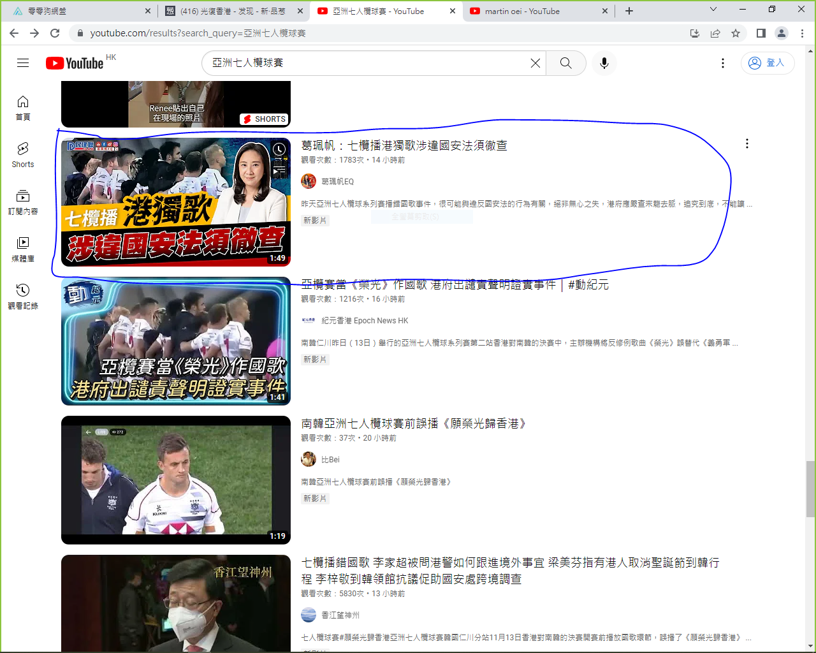Open 觀看記錄 history in the sidebar
The width and height of the screenshot is (816, 653).
click(x=23, y=297)
